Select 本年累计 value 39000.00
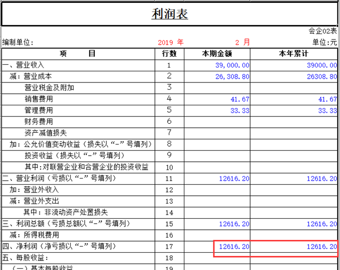340x270 pixels. tap(322, 65)
